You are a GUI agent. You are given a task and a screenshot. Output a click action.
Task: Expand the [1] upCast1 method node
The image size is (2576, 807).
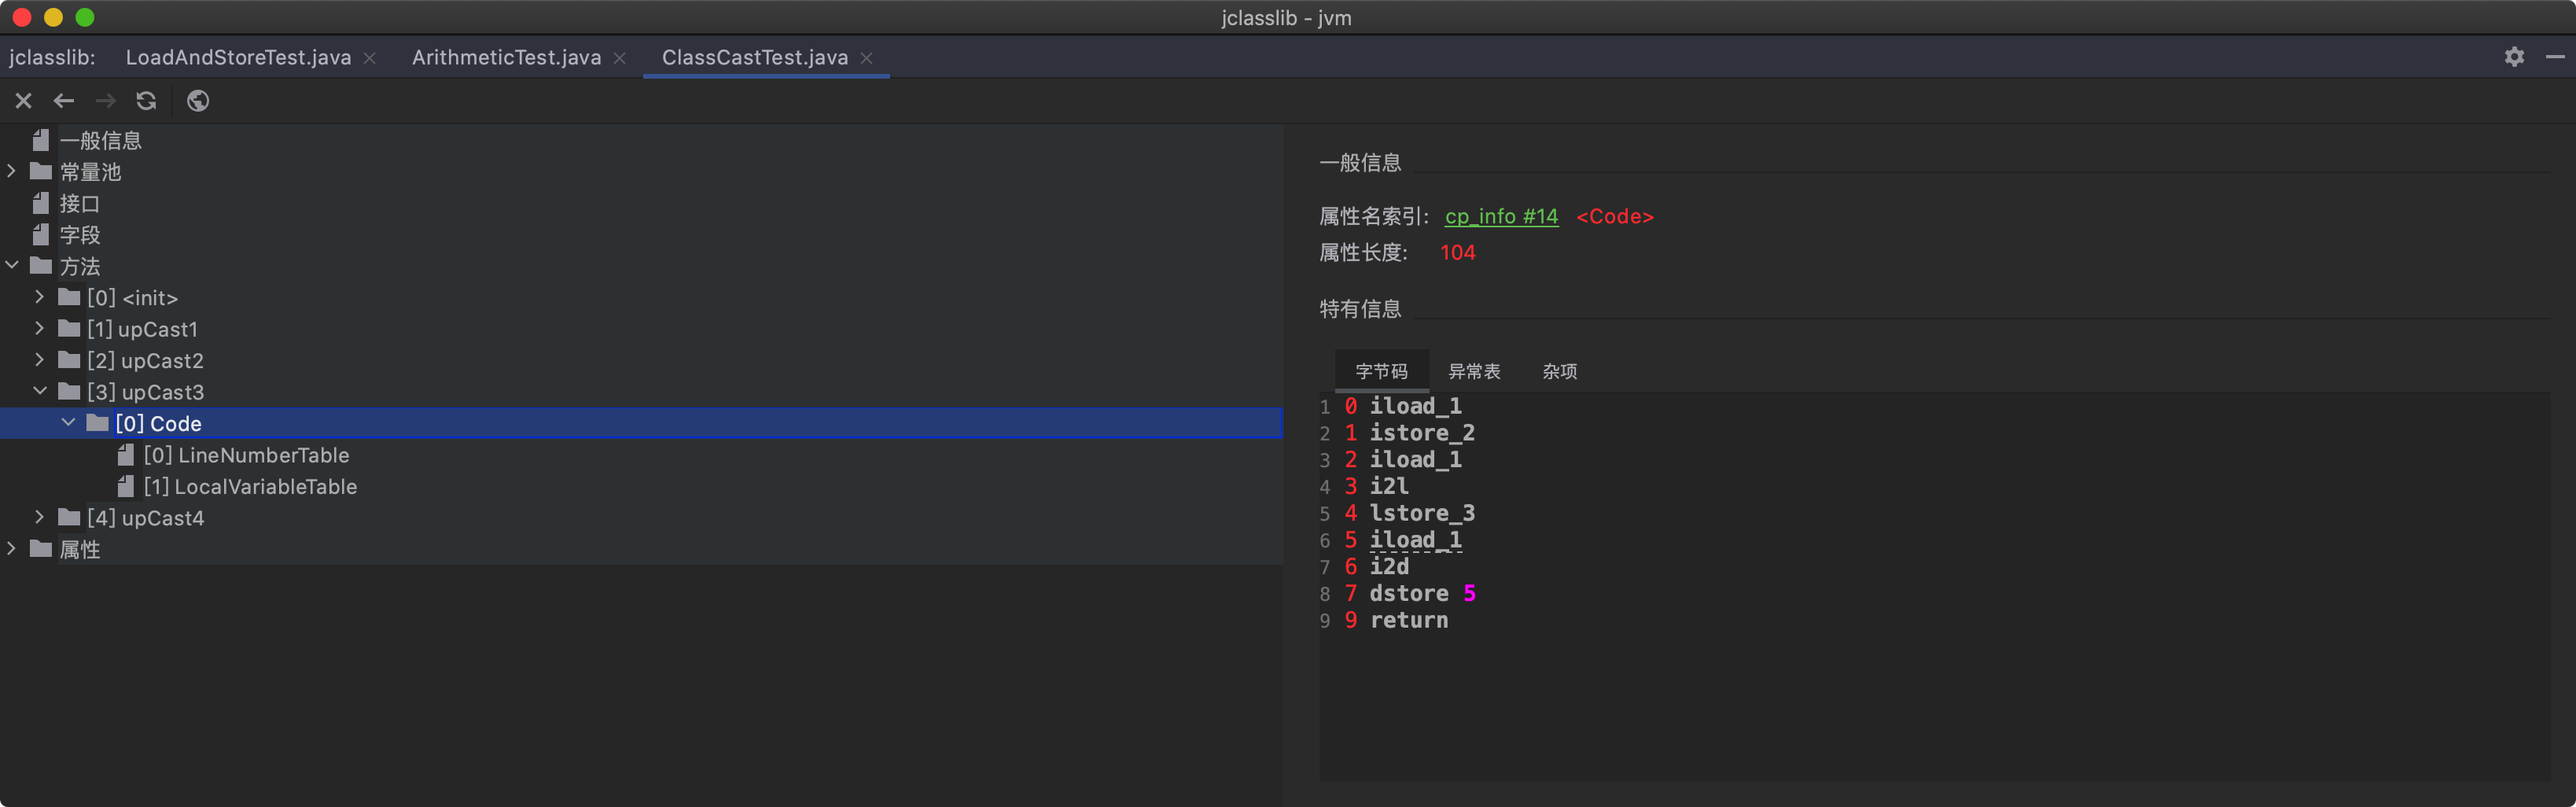[40, 329]
